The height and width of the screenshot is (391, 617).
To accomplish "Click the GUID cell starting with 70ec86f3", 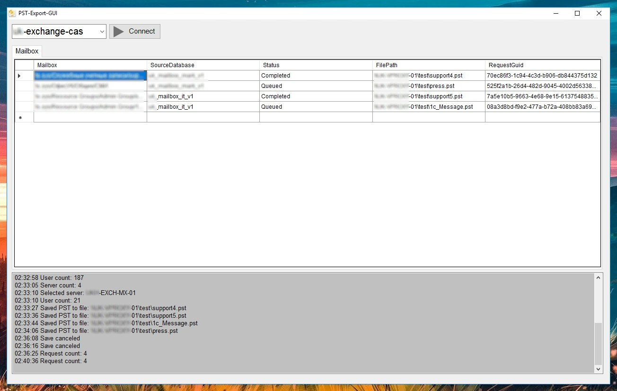I will 542,76.
